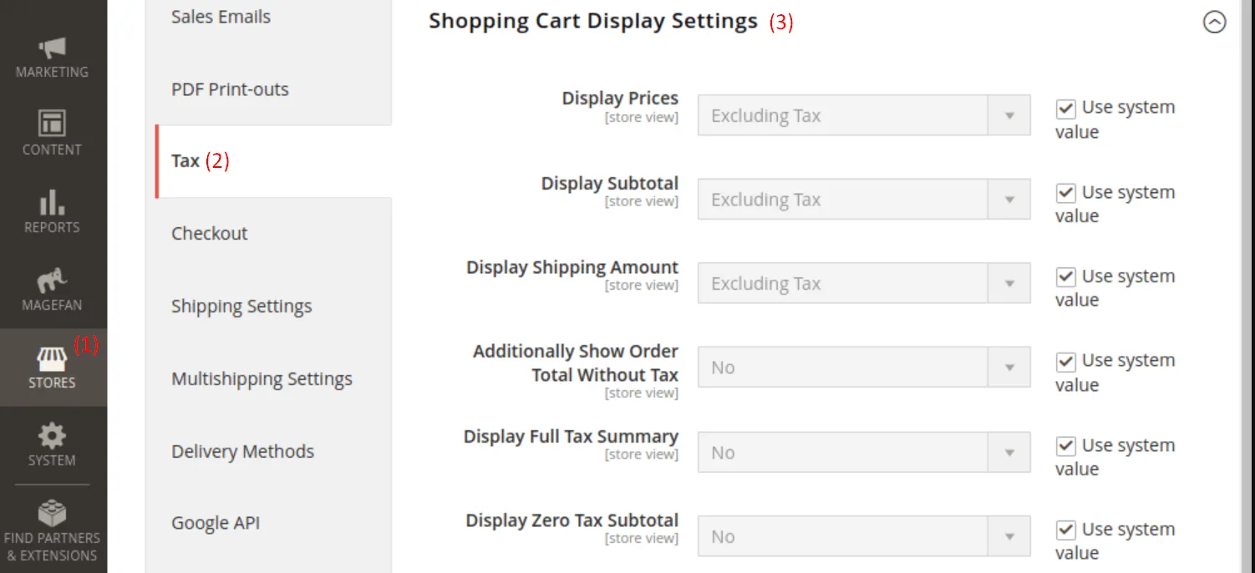The height and width of the screenshot is (573, 1255).
Task: Open the Google API settings section
Action: click(216, 524)
